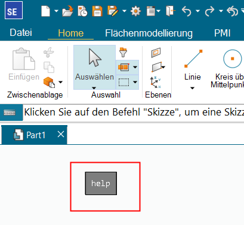
Task: Open the options gear icon
Action: 135,11
